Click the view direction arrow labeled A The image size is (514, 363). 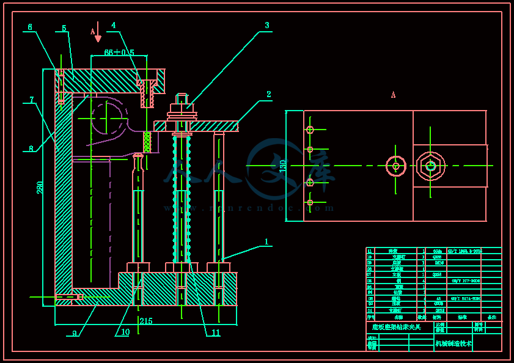pyautogui.click(x=98, y=32)
